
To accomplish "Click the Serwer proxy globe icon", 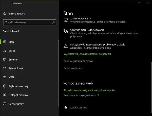I will pyautogui.click(x=5, y=104).
